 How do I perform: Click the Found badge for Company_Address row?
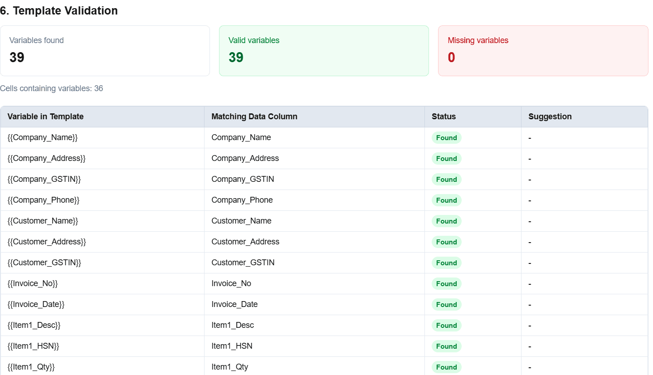pyautogui.click(x=447, y=159)
